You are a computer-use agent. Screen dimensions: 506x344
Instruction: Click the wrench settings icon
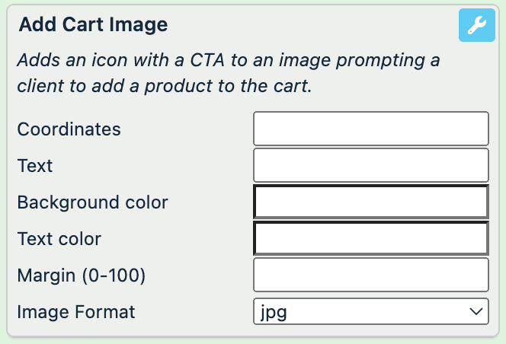click(x=477, y=25)
